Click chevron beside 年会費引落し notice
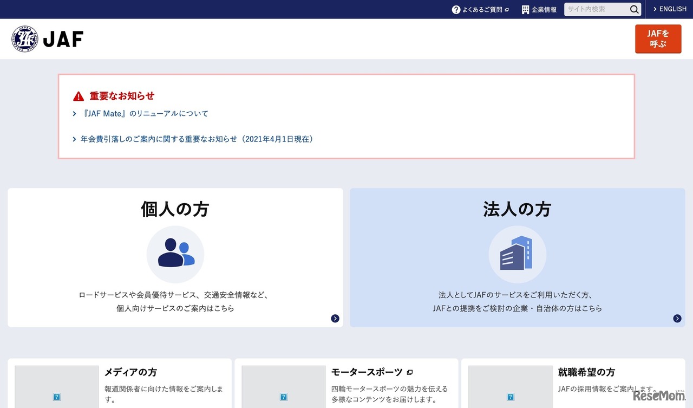Image resolution: width=693 pixels, height=408 pixels. tap(75, 139)
